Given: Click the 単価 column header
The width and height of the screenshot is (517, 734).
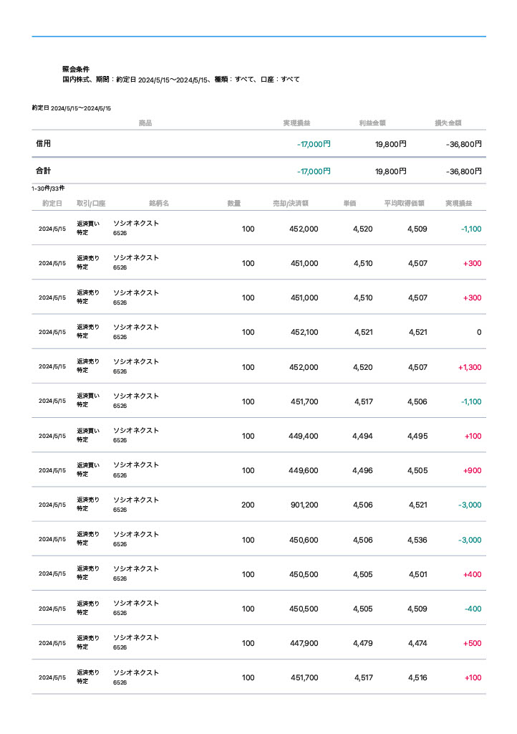Looking at the screenshot, I should coord(349,204).
